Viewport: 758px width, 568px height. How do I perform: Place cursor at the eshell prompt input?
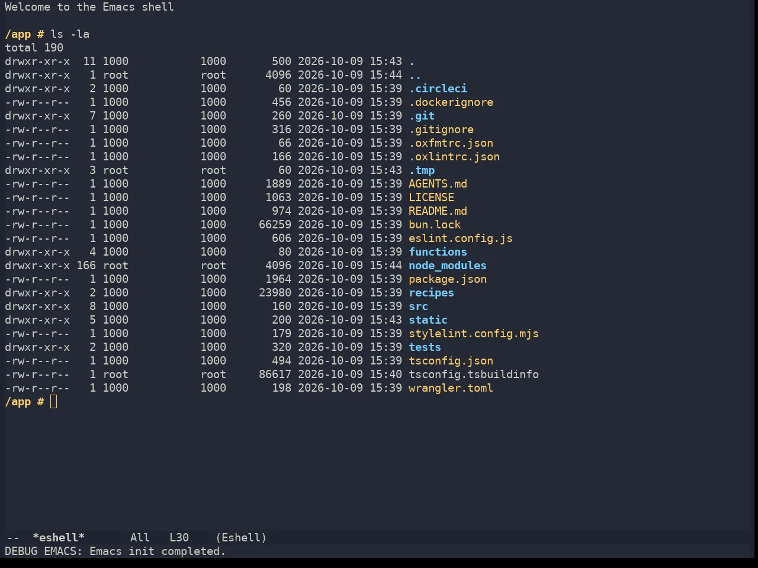click(x=54, y=402)
